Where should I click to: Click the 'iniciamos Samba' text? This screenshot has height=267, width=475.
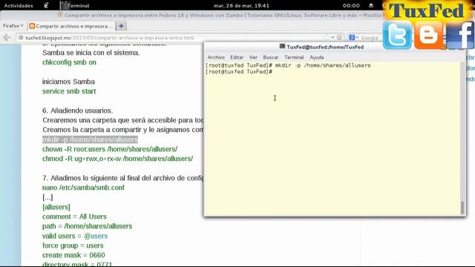[x=68, y=82]
